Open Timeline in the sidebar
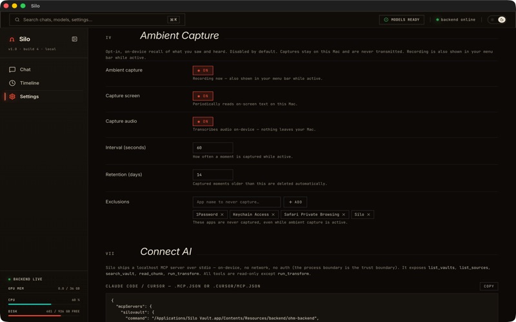The width and height of the screenshot is (516, 322). [44, 83]
